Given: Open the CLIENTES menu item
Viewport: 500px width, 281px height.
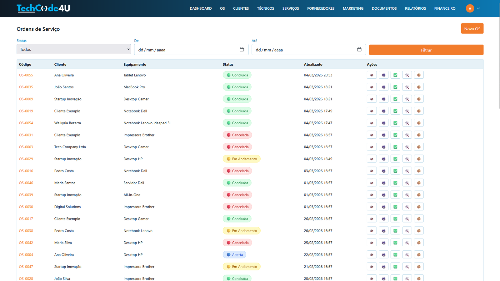Looking at the screenshot, I should 241,8.
